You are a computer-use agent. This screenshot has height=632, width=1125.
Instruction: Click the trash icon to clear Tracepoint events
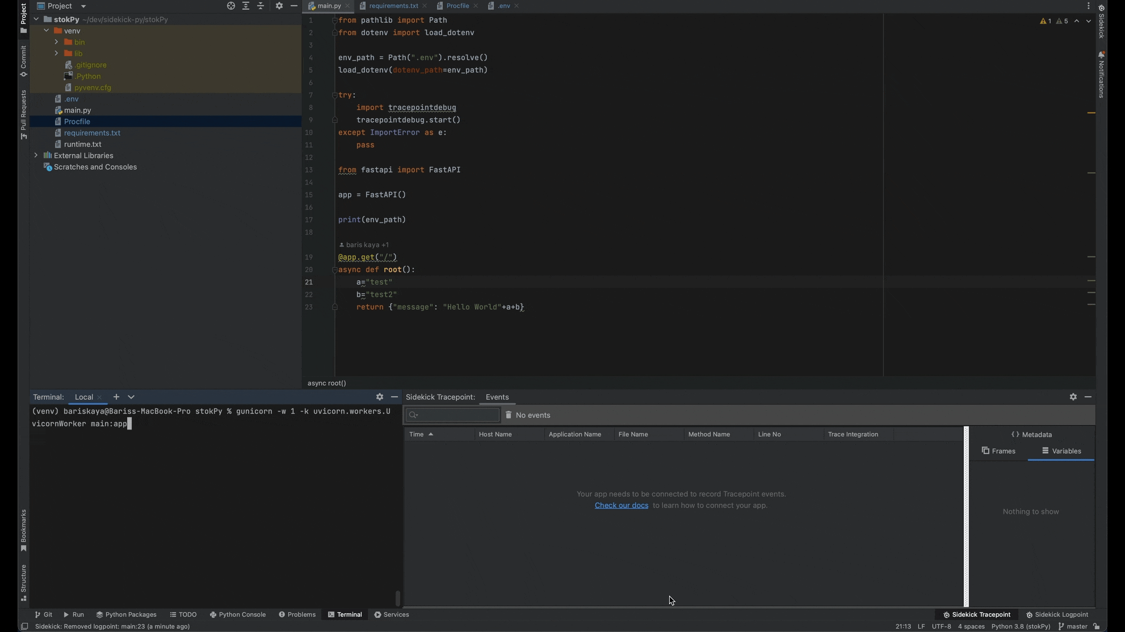click(509, 415)
